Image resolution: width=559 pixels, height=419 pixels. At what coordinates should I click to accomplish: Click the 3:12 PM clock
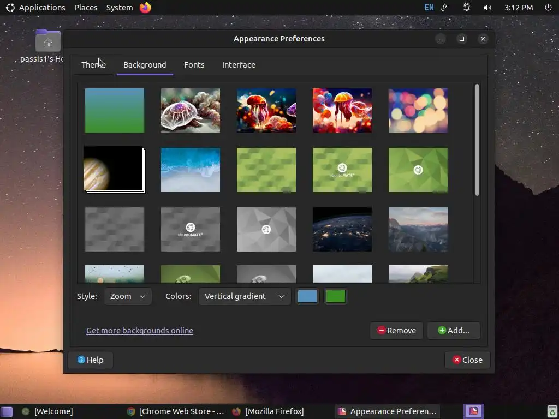519,8
